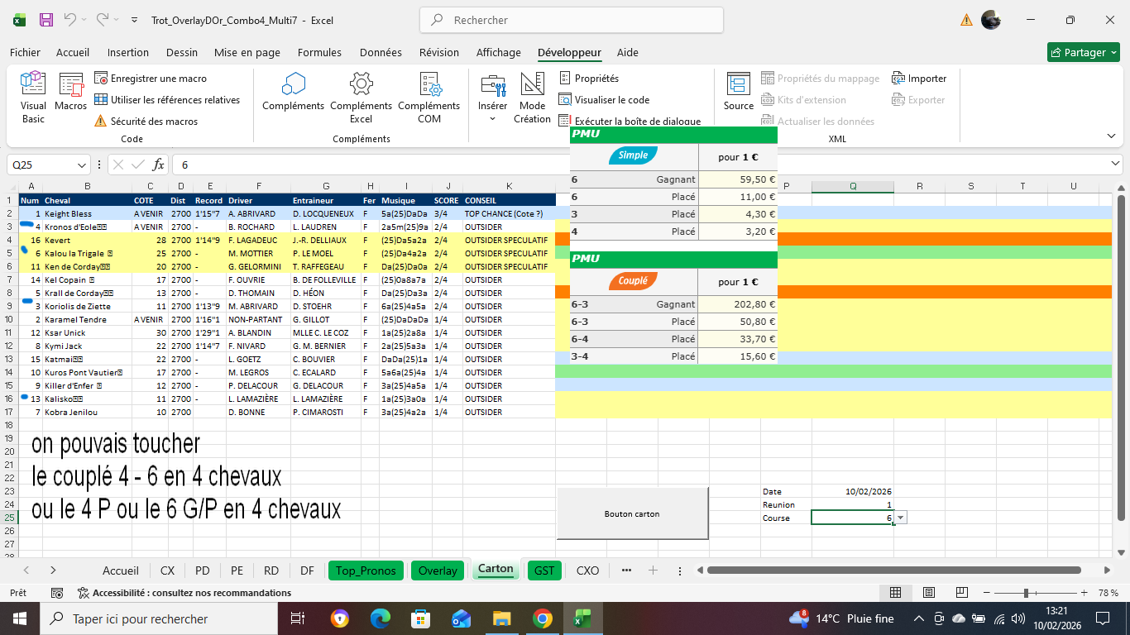
Task: Switch to Page Break Preview view
Action: (962, 593)
